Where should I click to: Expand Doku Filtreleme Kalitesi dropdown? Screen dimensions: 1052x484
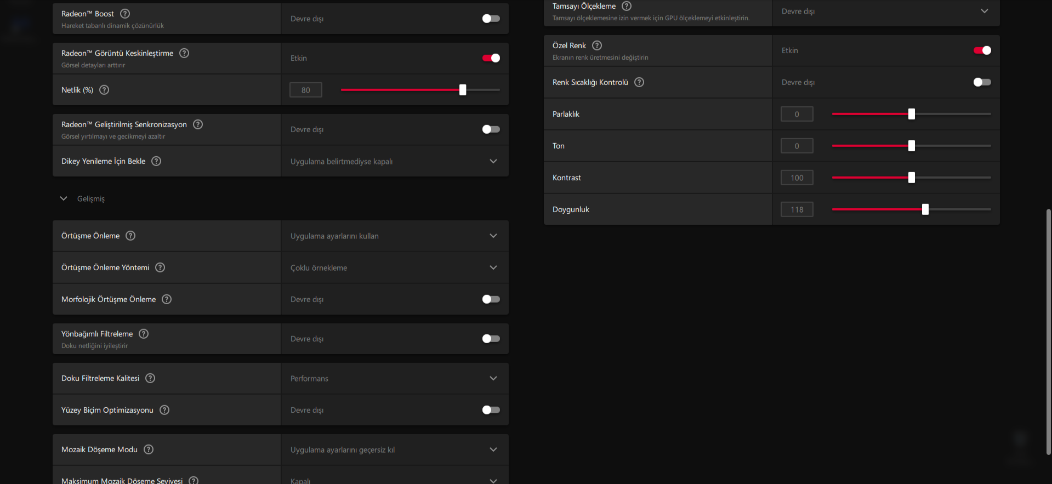point(493,378)
